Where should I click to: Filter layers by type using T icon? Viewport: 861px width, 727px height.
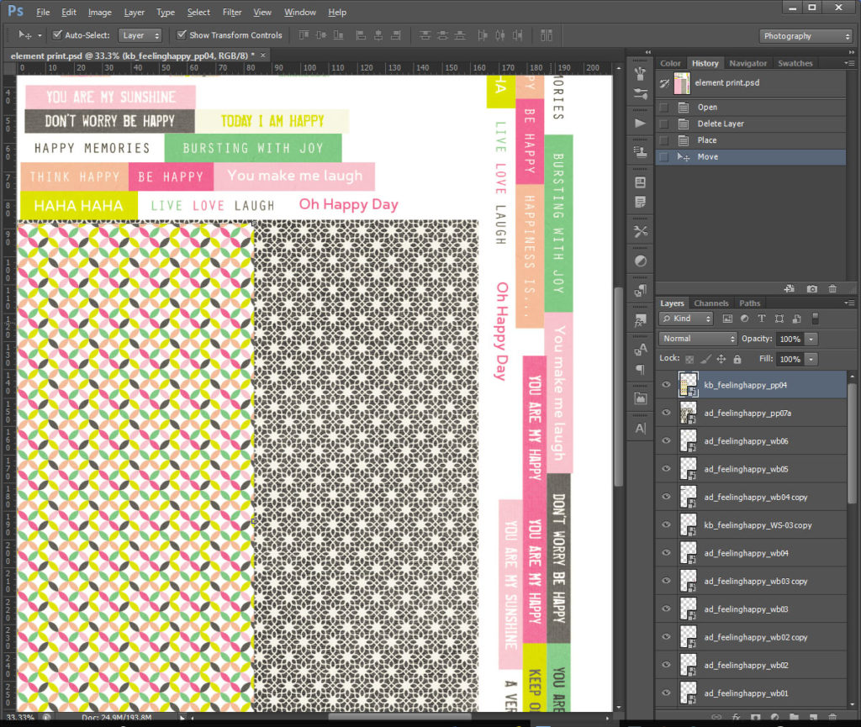click(762, 319)
